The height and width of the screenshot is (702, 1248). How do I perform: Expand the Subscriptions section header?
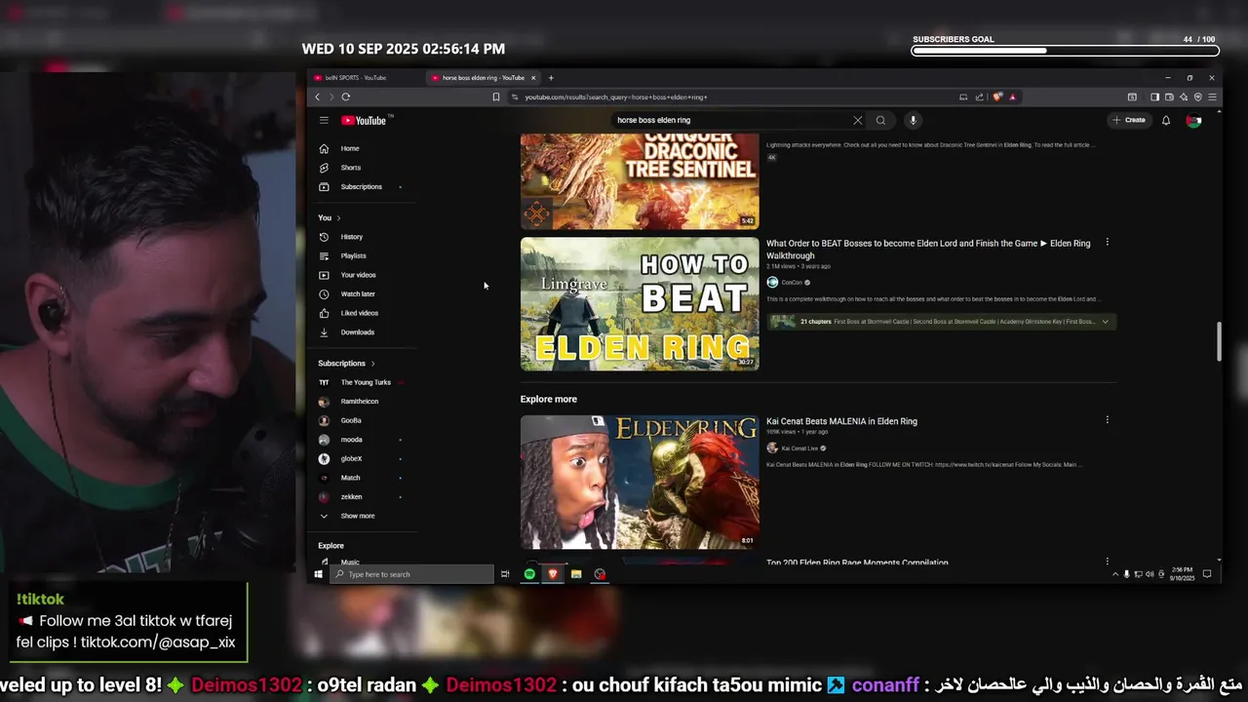pos(346,363)
